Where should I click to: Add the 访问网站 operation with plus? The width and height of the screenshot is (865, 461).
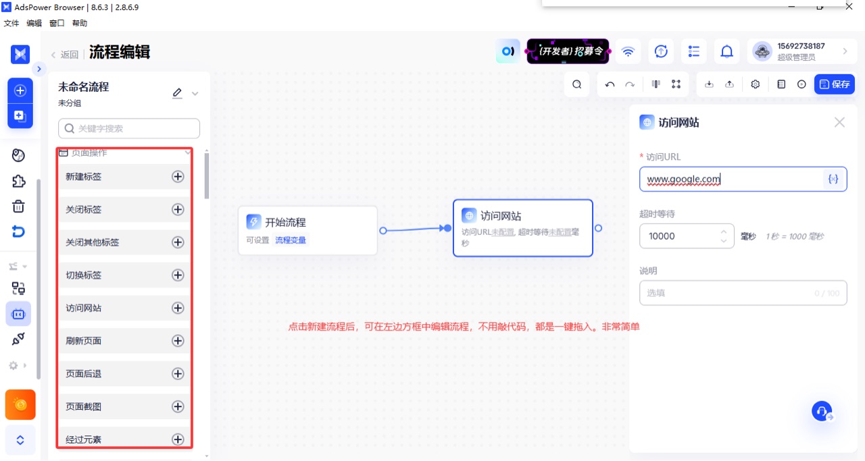[x=178, y=308]
